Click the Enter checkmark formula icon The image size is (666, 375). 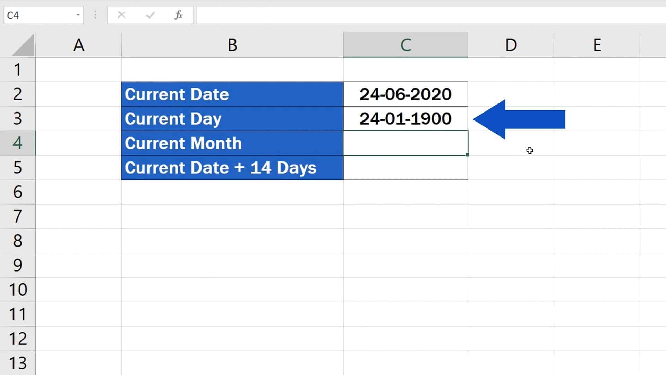(x=150, y=15)
